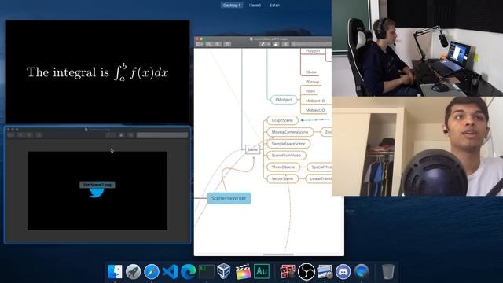Screen dimensions: 503x283
Task: Click the SceneFromVideo node
Action: click(x=286, y=156)
